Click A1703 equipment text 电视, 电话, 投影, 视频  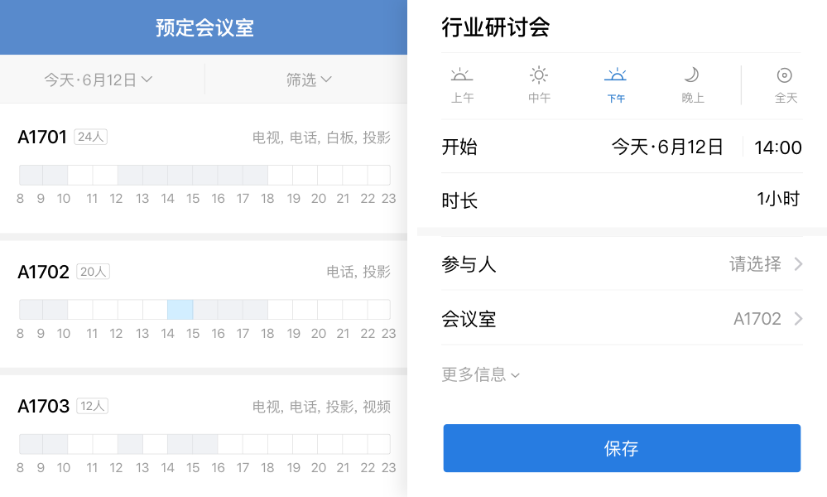point(321,407)
